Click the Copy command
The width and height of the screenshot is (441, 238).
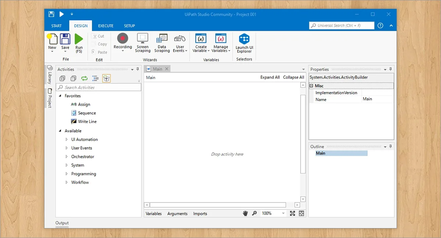coord(99,44)
